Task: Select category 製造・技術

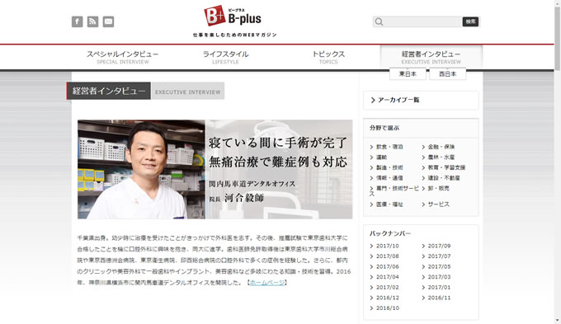Action: coord(389,167)
